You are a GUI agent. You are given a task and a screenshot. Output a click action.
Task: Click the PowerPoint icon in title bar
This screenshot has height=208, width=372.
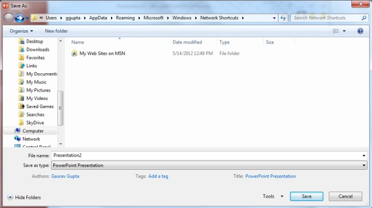pos(6,6)
